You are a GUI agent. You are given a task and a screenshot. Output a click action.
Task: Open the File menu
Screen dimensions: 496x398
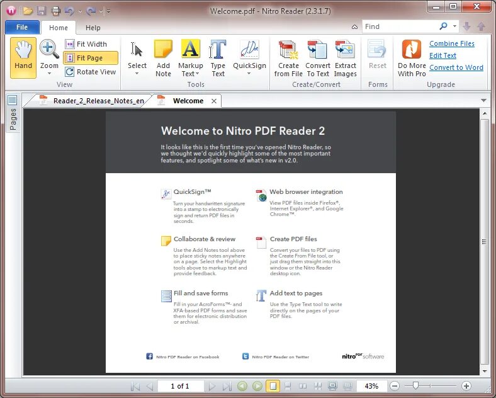tap(22, 27)
